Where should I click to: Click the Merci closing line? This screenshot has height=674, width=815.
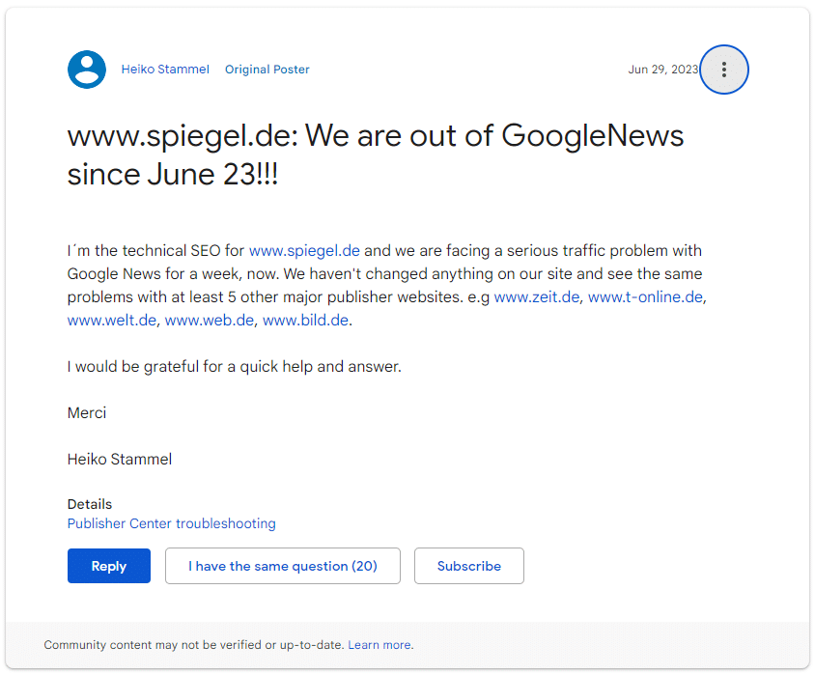point(87,413)
